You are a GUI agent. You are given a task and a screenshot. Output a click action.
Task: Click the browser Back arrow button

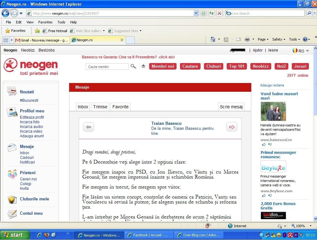click(x=6, y=13)
